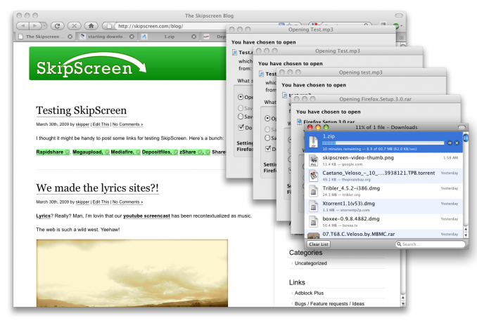Reload the Skipscreen blog page
The height and width of the screenshot is (323, 477).
57,26
